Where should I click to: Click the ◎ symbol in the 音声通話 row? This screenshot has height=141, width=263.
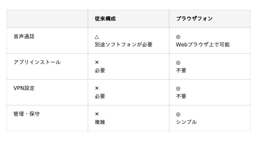(x=178, y=37)
